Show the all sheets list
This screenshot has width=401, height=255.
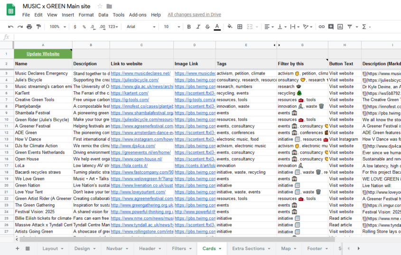28,248
